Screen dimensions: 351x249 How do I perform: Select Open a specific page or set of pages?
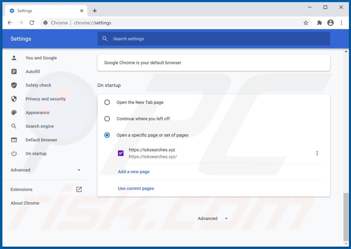(x=107, y=135)
